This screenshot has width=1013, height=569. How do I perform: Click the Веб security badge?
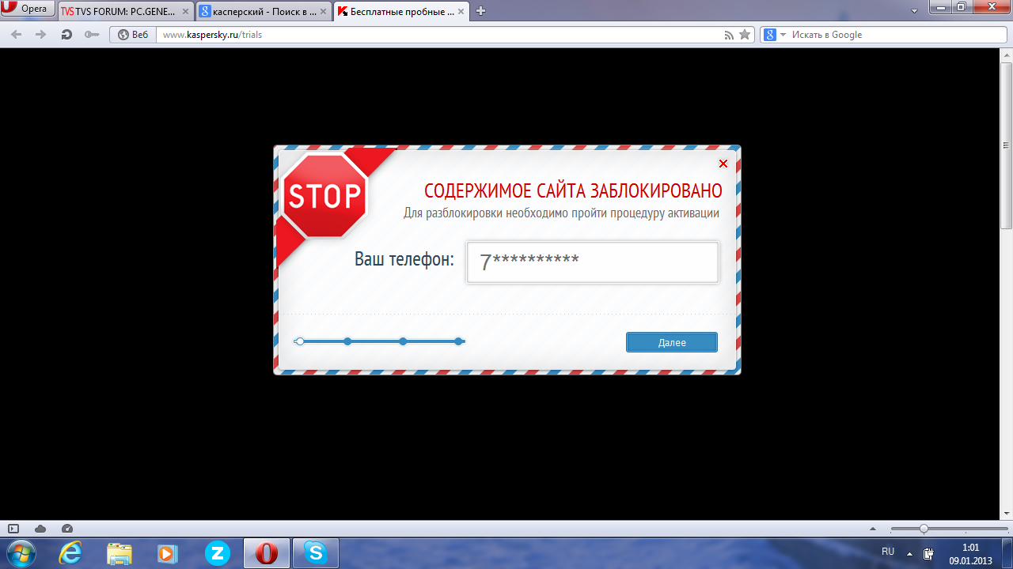pos(132,35)
